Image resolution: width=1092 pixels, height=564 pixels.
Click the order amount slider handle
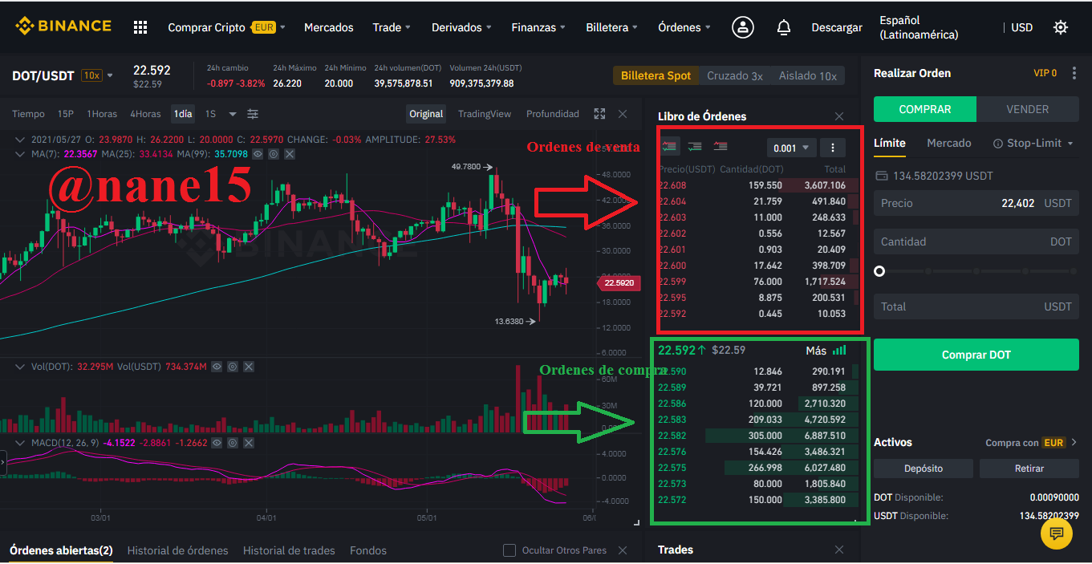click(879, 271)
